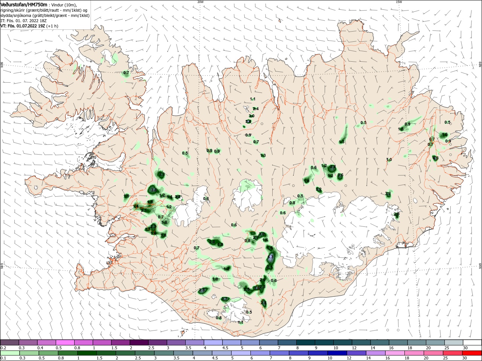482x361 pixels.
Task: Select the 2.4 precipitation label on the map
Action: [x=256, y=109]
